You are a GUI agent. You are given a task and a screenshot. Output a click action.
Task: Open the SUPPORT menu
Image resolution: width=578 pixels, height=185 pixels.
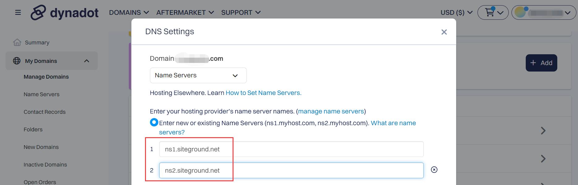(x=241, y=13)
